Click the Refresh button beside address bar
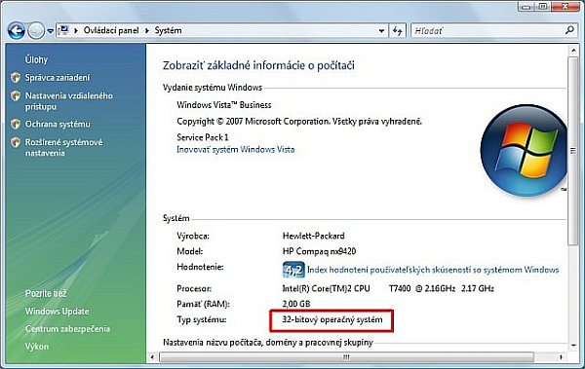Image resolution: width=585 pixels, height=369 pixels. tap(398, 31)
